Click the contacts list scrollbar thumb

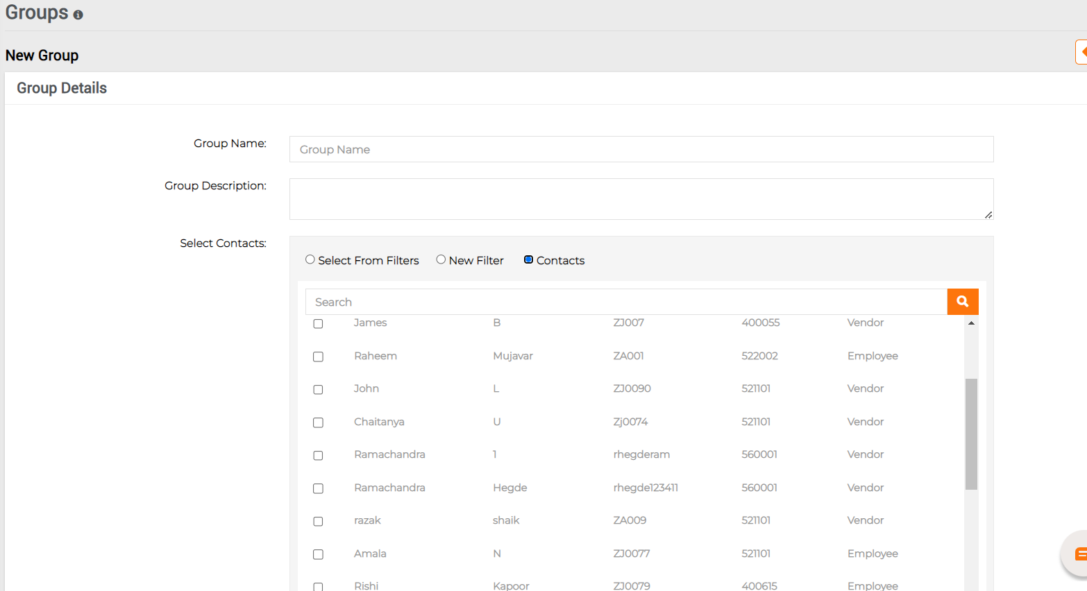pos(971,434)
